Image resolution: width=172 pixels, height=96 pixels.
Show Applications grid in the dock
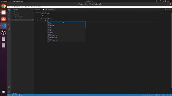[3, 93]
